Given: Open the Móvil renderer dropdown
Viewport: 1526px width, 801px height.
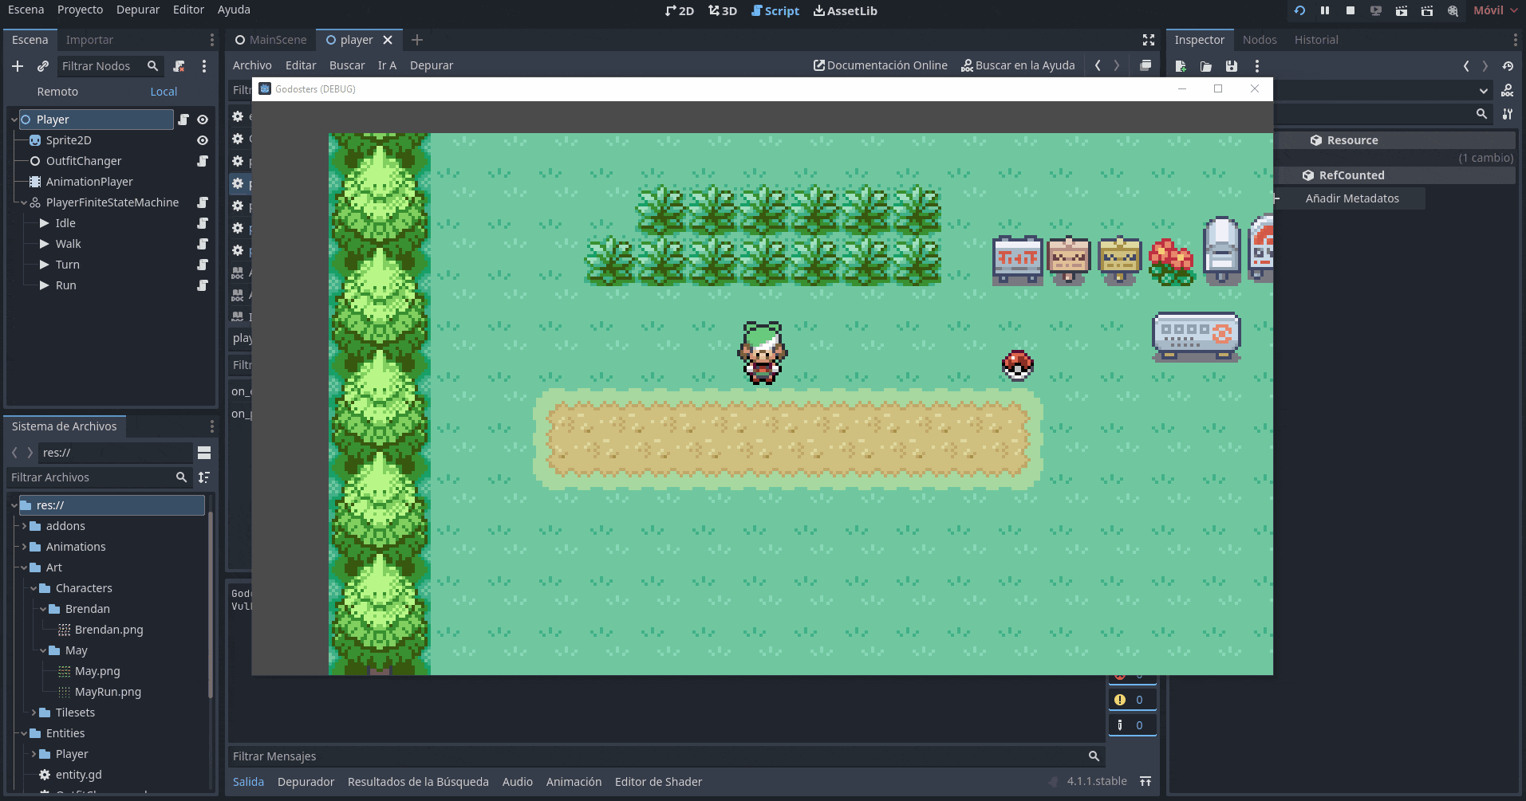Looking at the screenshot, I should (1495, 10).
